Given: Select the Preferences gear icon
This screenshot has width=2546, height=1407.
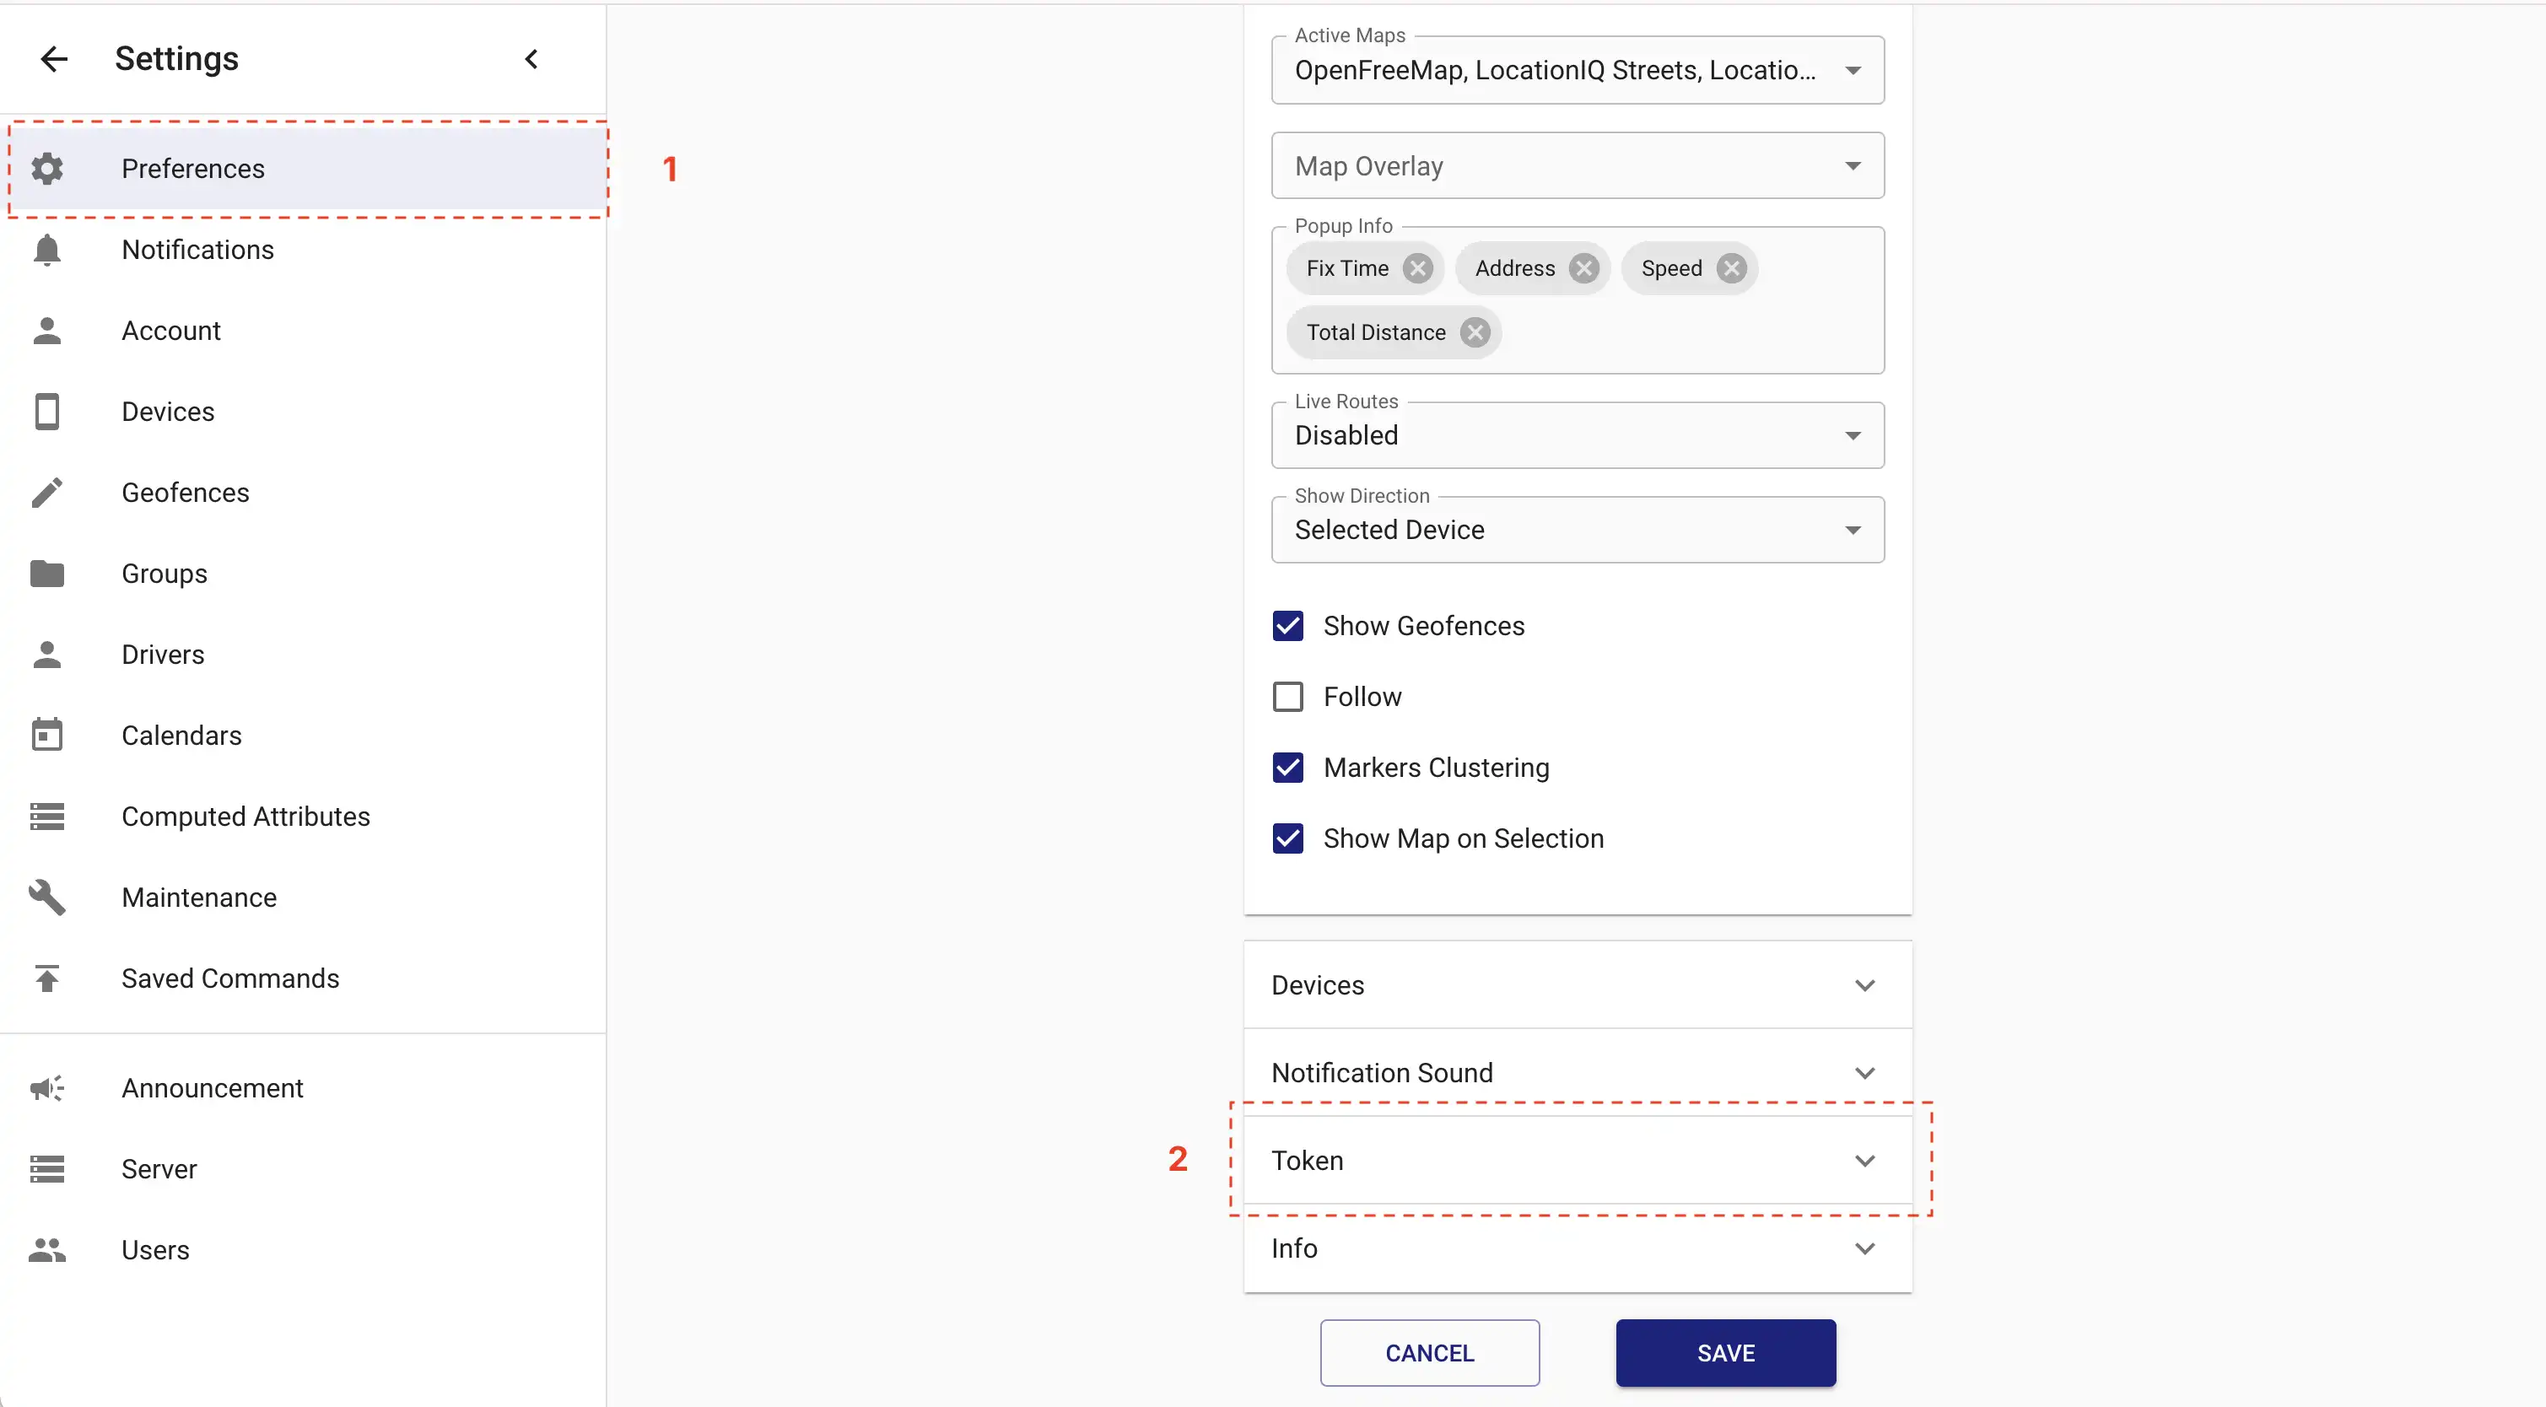Looking at the screenshot, I should coord(46,169).
